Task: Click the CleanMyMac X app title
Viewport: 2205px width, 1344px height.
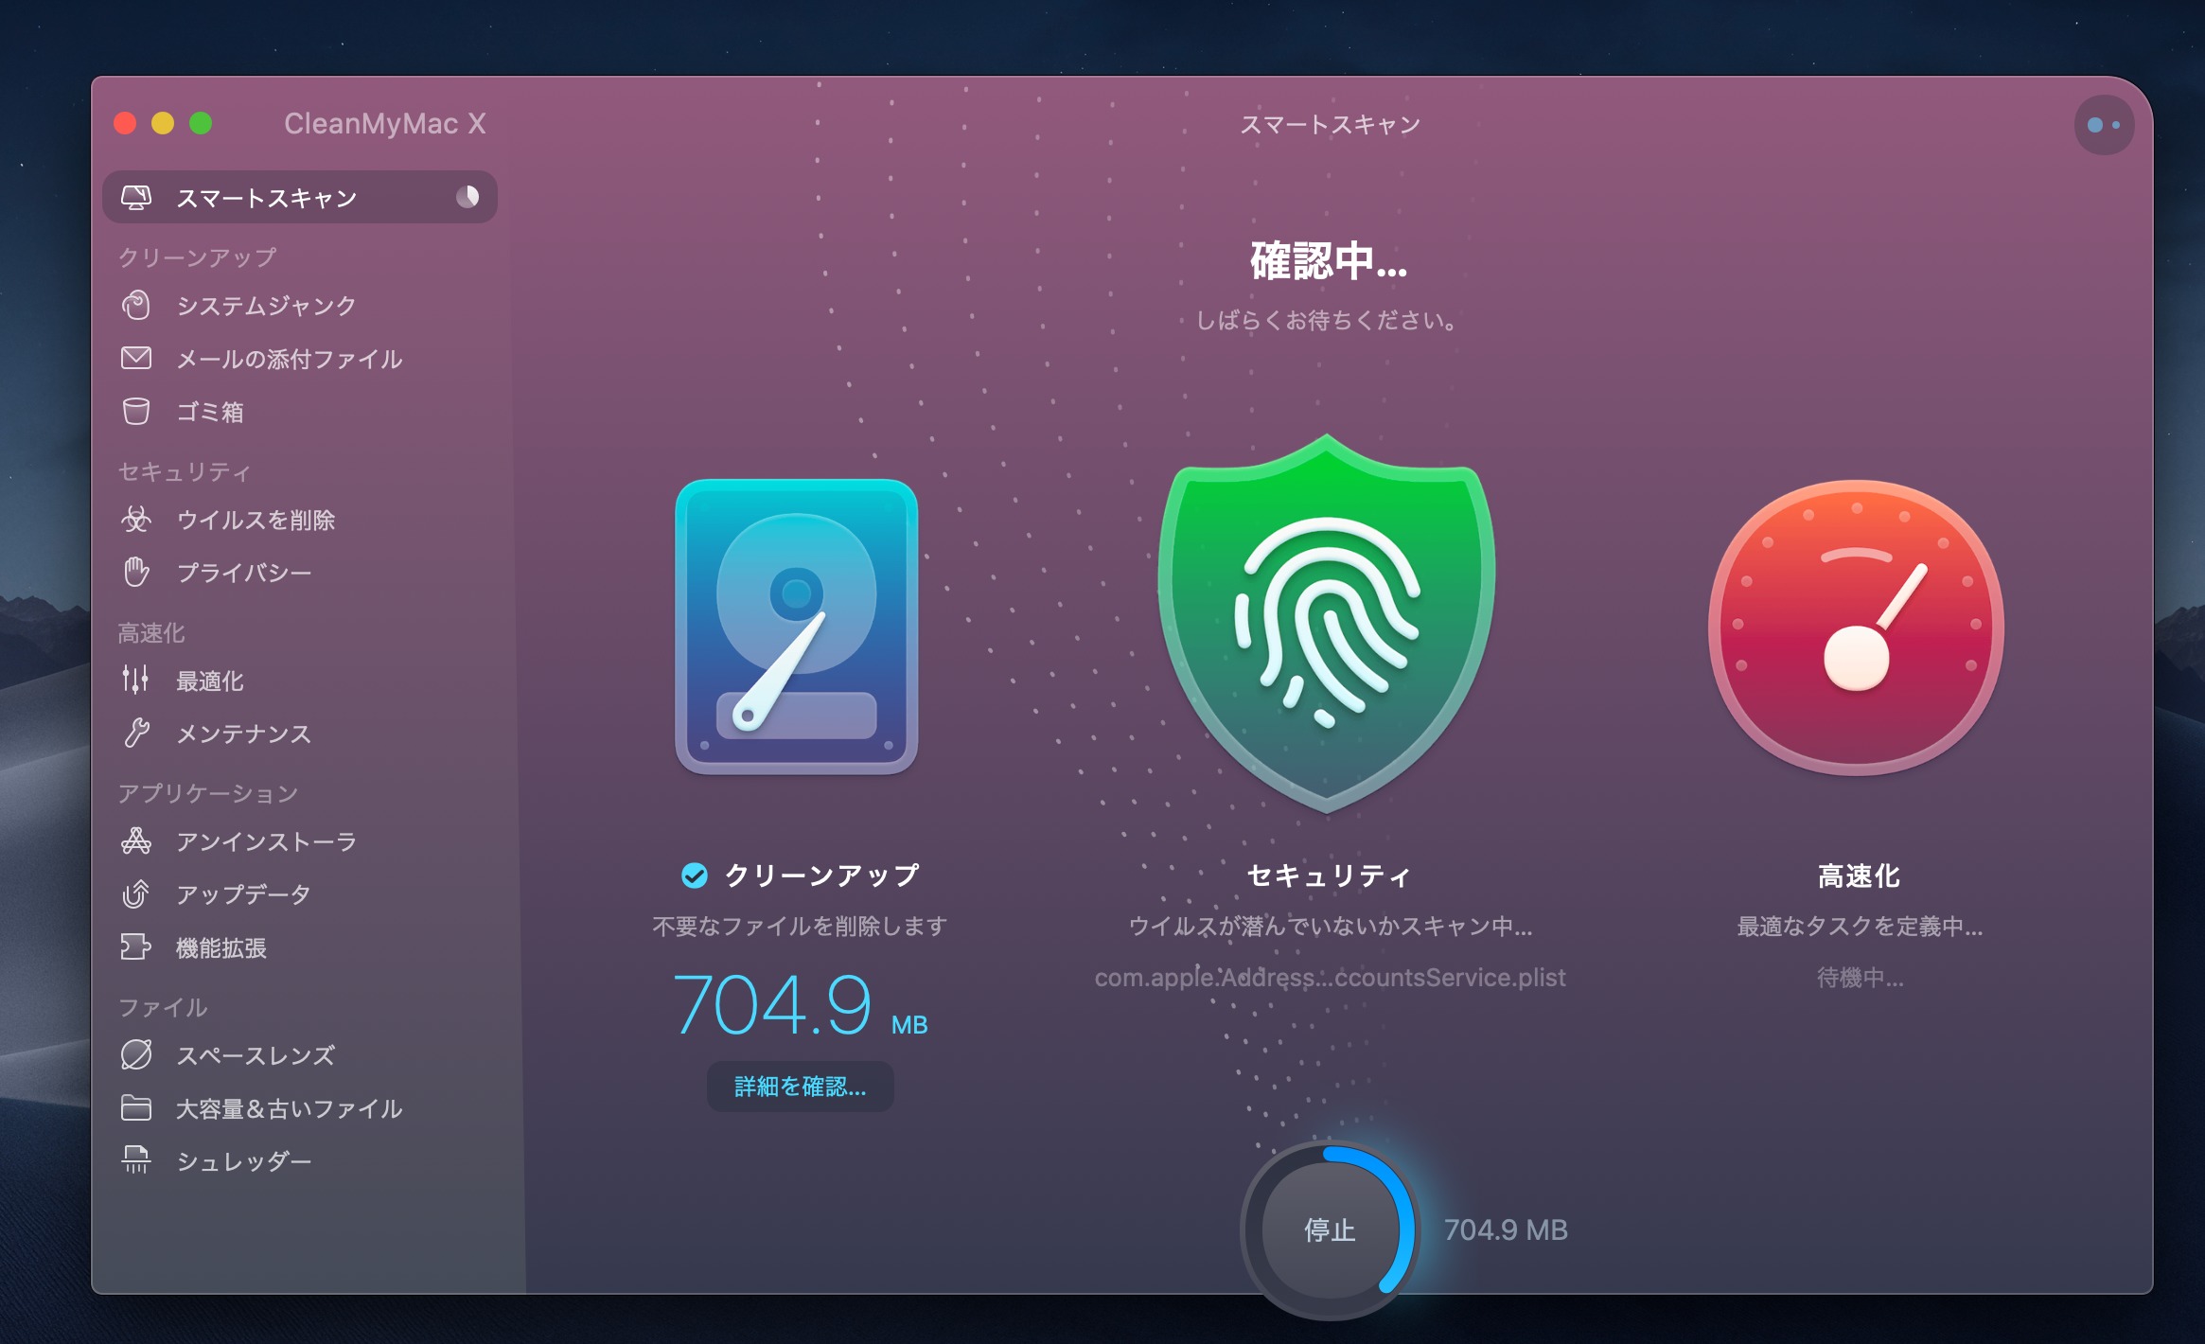Action: tap(385, 123)
